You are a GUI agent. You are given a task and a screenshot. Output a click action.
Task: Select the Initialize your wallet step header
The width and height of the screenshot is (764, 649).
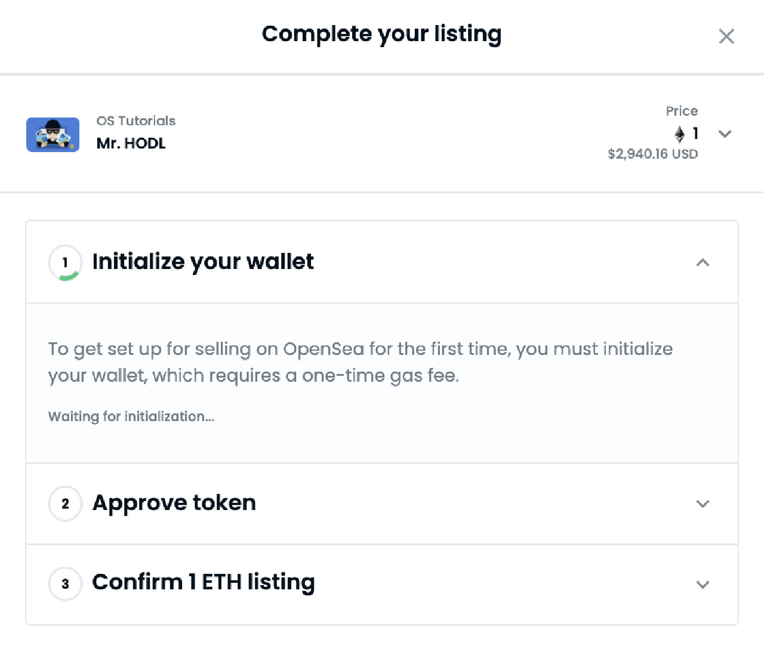click(203, 262)
